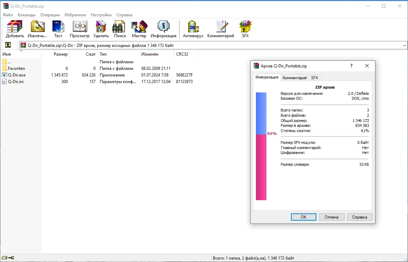Screen dimensions: 408x262
Task: Click the date 17.12.2017 12:04
Action: click(156, 82)
